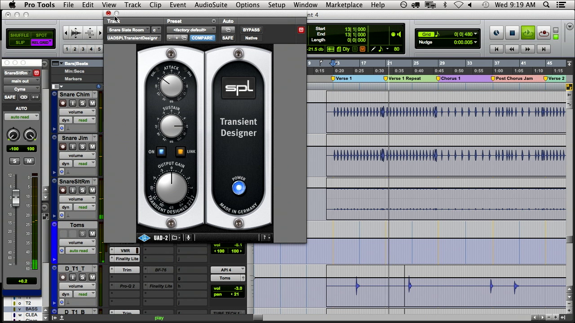The width and height of the screenshot is (575, 323).
Task: Click the previous preset minus button
Action: click(170, 38)
